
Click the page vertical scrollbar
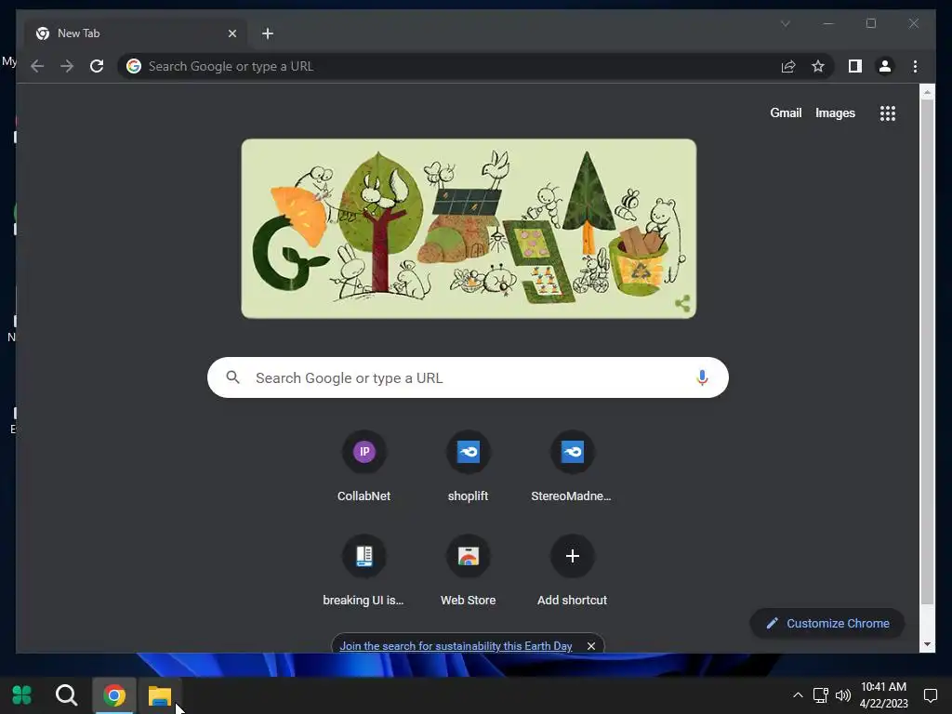point(927,352)
